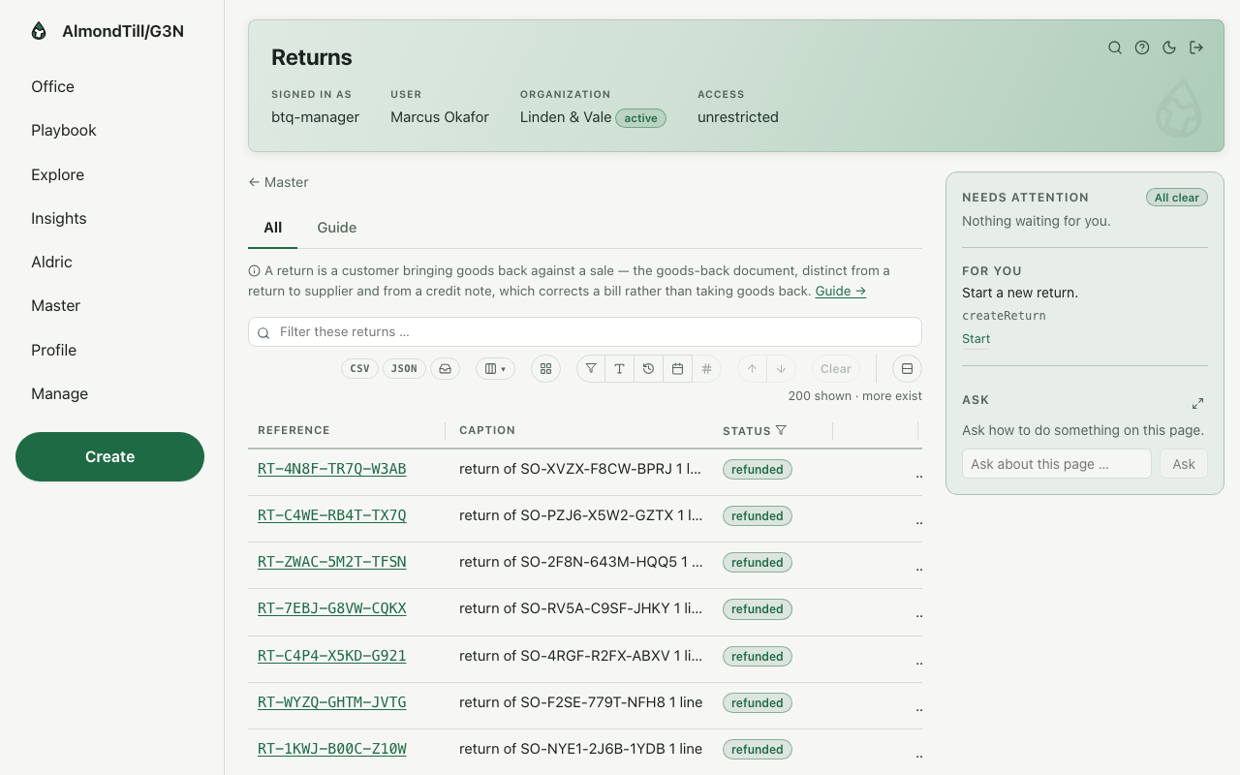Open Aldric in the sidebar
This screenshot has width=1240, height=775.
pos(51,263)
